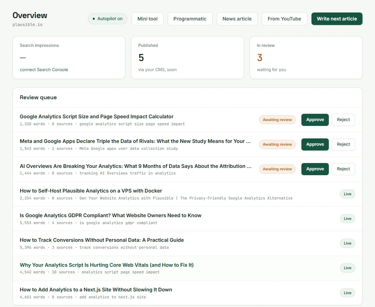Viewport: 375px width, 307px height.
Task: Reject the Page Speed Impact Calculator article
Action: tap(343, 120)
